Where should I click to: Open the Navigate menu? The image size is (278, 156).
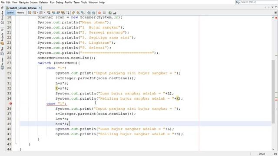24,2
